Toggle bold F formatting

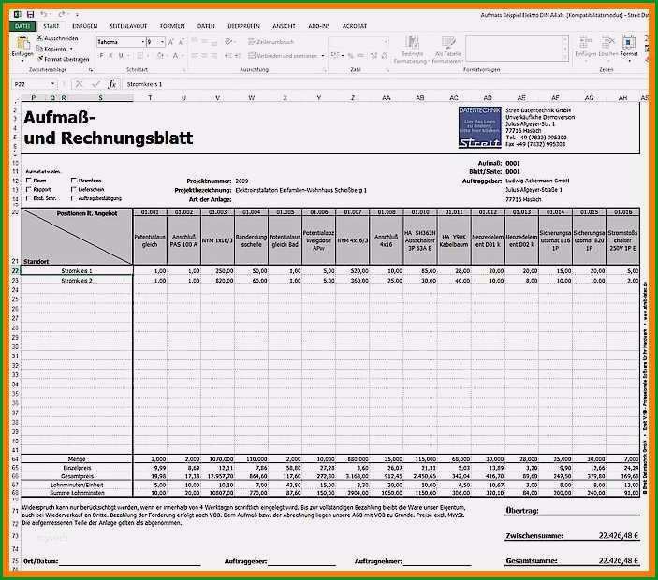(101, 56)
